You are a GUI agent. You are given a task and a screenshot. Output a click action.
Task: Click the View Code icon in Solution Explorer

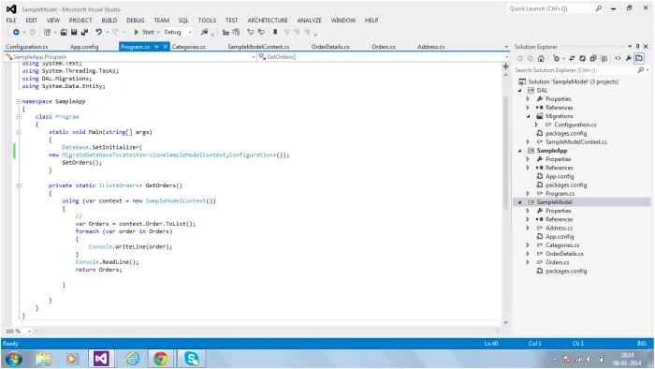[x=618, y=58]
